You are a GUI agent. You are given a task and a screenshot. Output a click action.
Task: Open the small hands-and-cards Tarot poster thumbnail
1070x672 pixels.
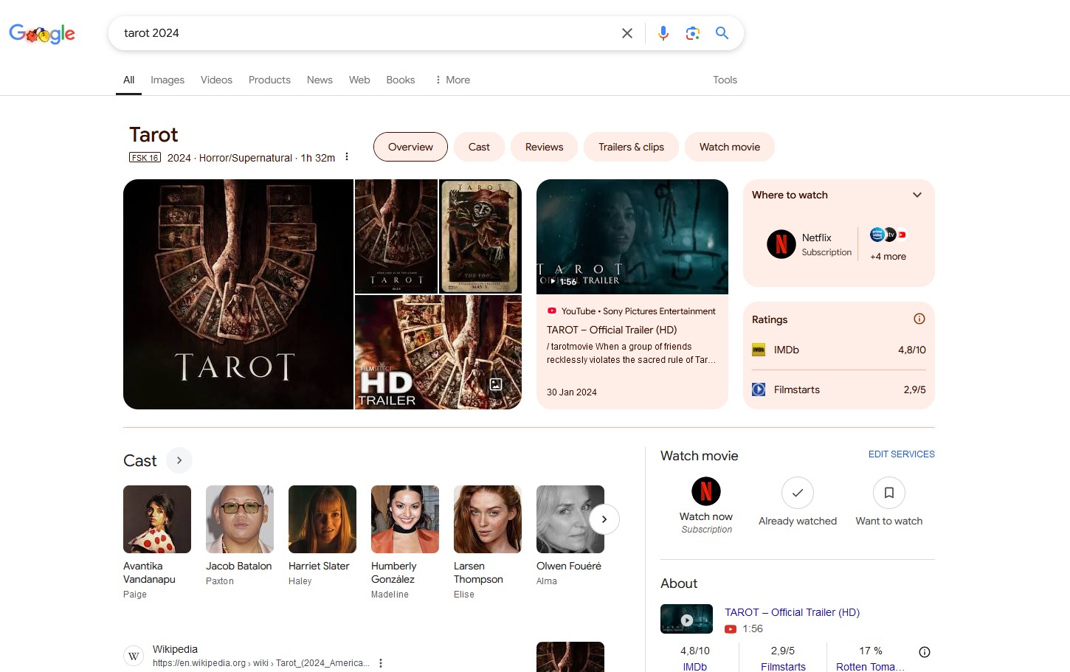(x=396, y=237)
